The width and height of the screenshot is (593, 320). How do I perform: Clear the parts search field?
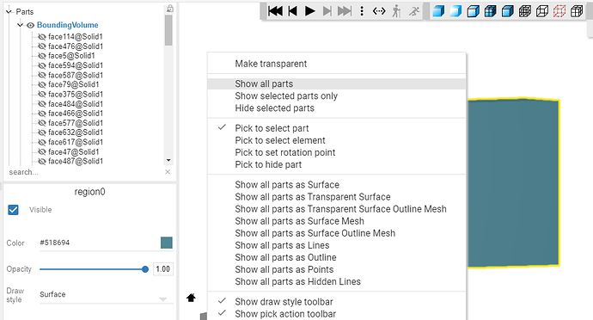click(x=168, y=172)
